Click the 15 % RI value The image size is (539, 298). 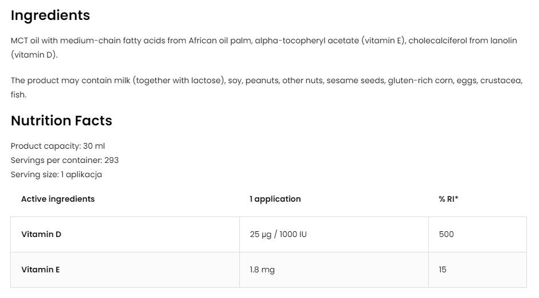click(443, 270)
